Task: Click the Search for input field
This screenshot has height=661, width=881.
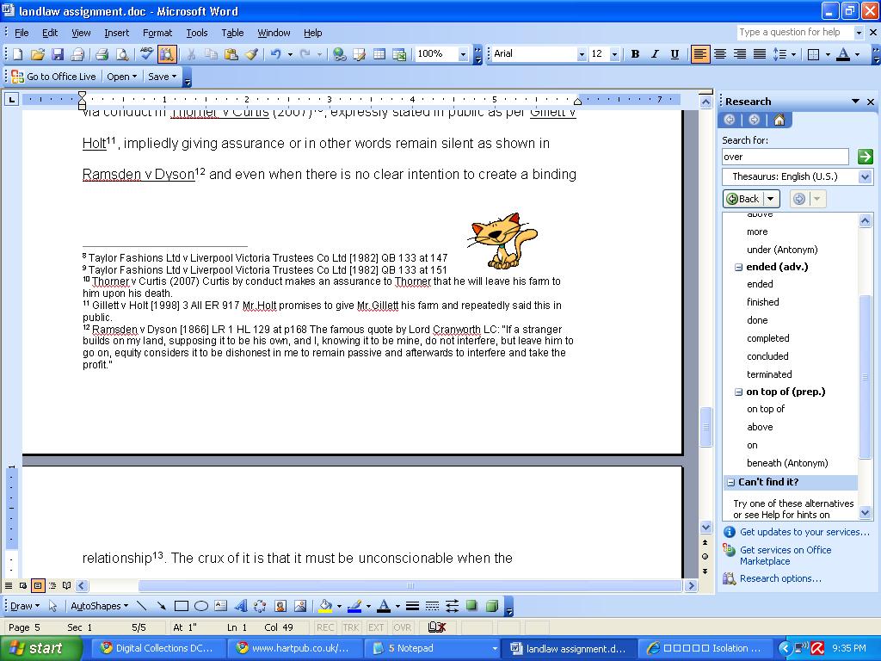Action: (x=785, y=157)
